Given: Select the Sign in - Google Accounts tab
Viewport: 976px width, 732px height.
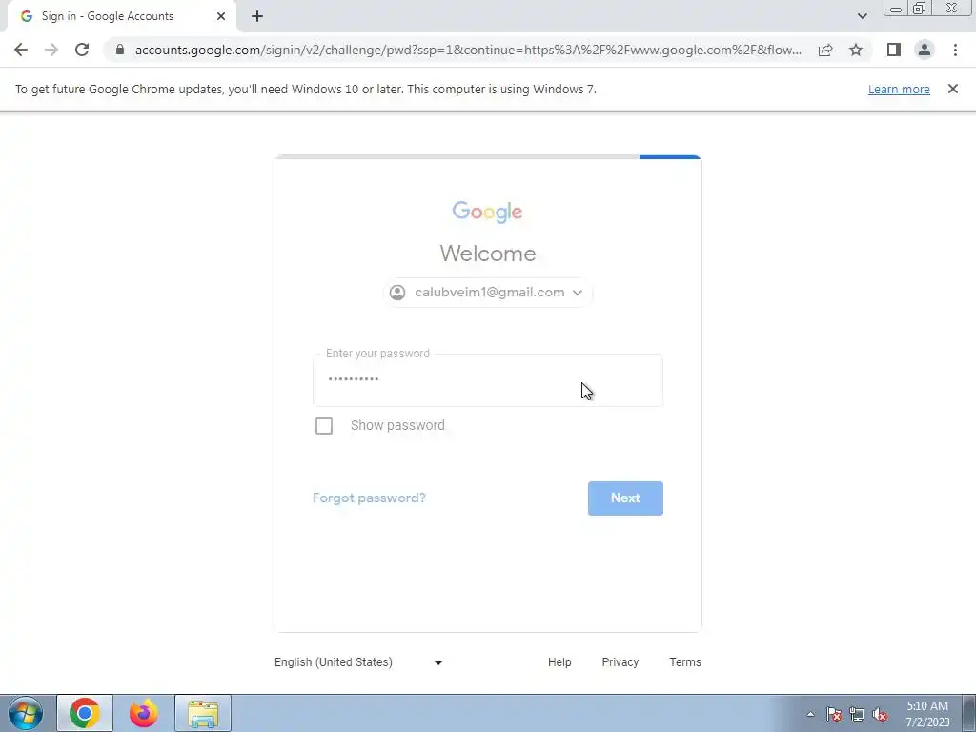Looking at the screenshot, I should 121,16.
